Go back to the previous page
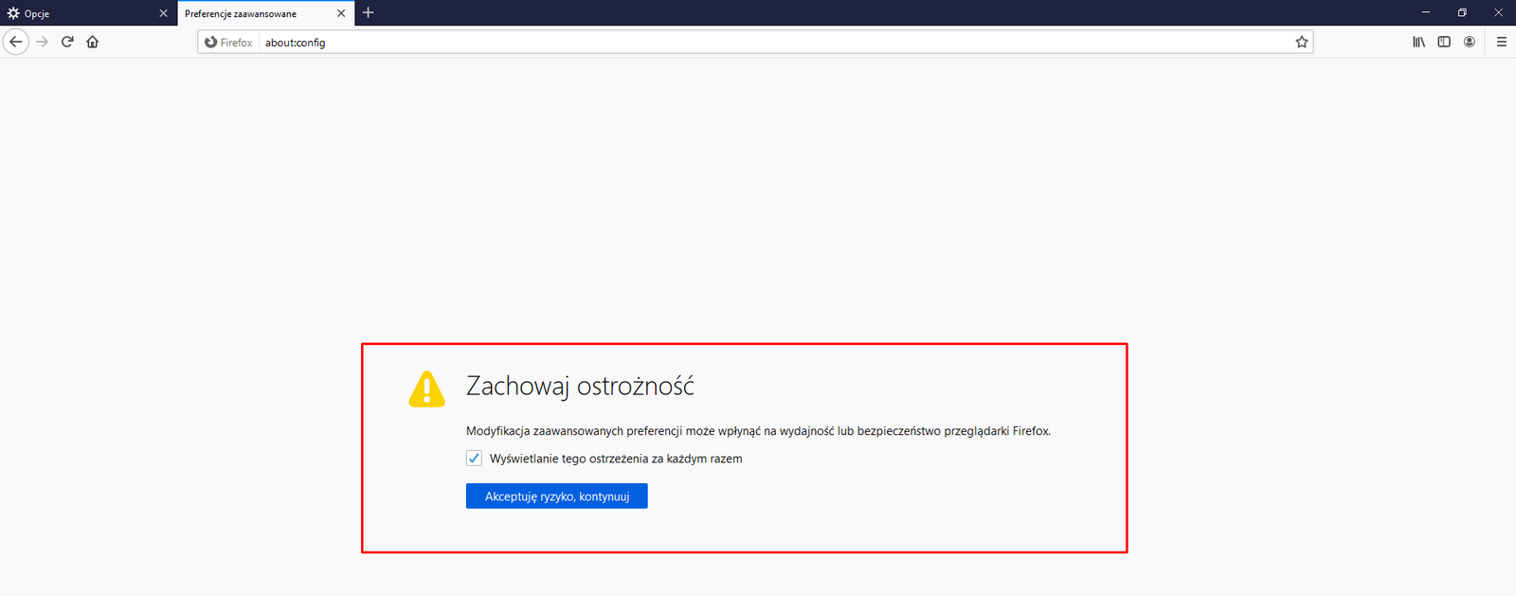The image size is (1516, 596). coord(16,42)
